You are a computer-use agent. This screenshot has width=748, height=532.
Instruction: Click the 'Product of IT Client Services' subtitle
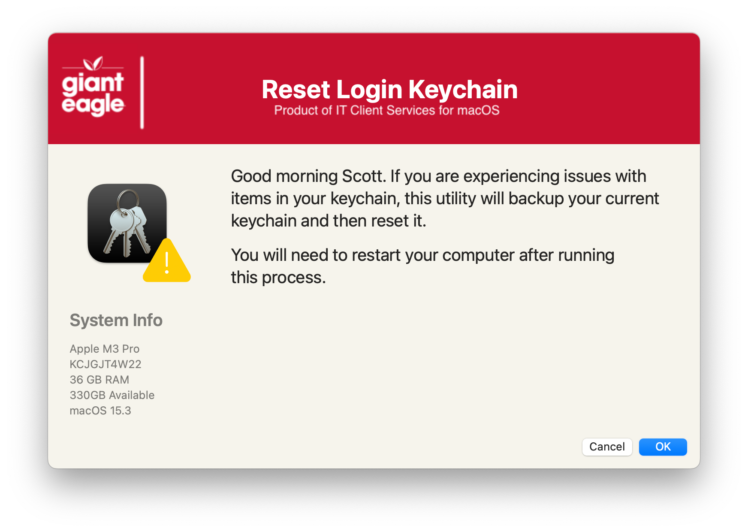coord(387,110)
